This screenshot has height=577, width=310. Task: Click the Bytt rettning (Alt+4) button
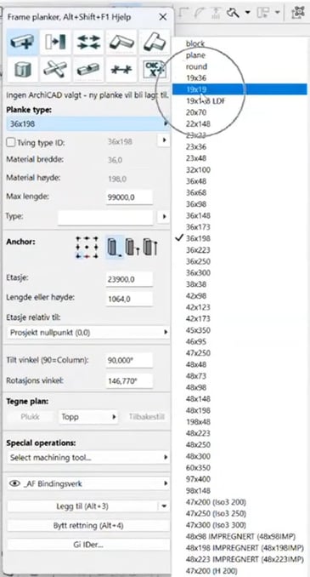88,525
